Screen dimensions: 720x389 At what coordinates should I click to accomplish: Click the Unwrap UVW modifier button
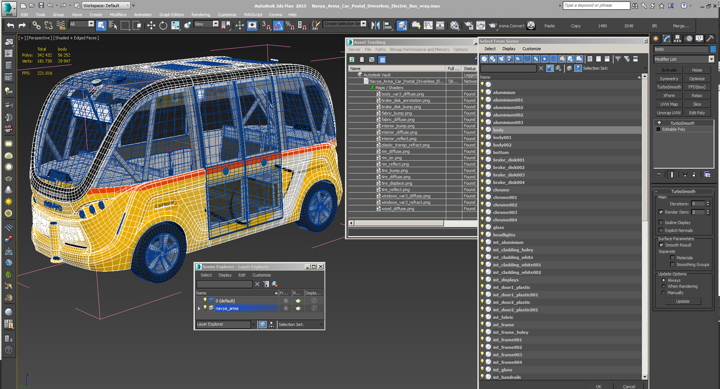[x=669, y=113]
